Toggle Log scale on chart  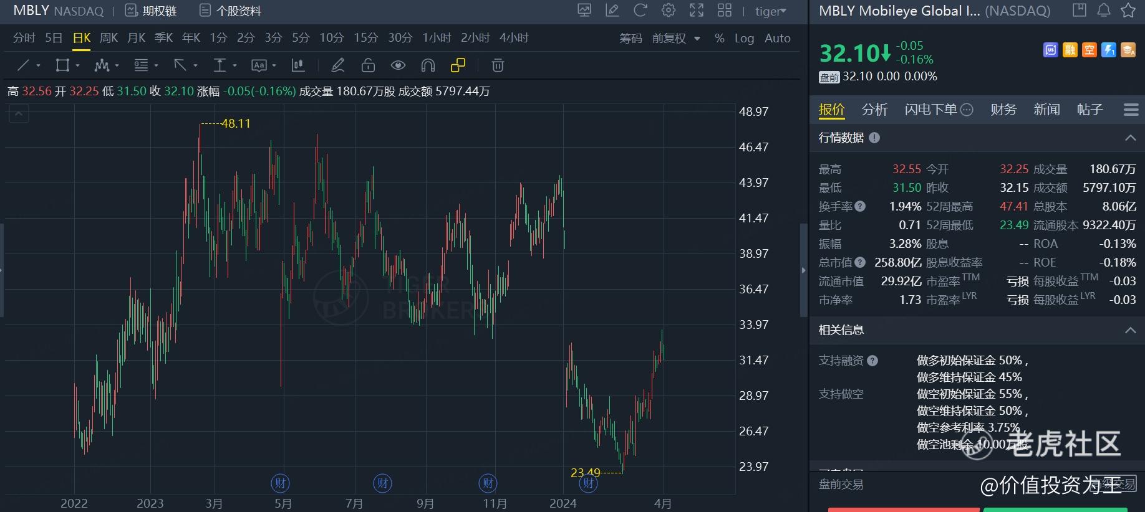click(x=744, y=38)
